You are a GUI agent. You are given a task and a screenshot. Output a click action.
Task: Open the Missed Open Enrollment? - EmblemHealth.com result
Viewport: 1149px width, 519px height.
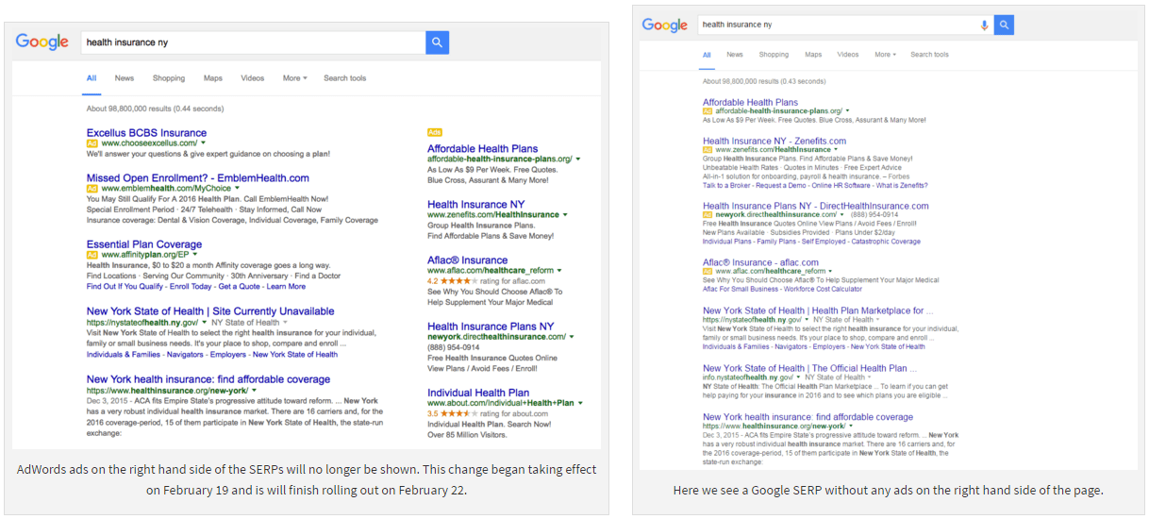pos(198,177)
